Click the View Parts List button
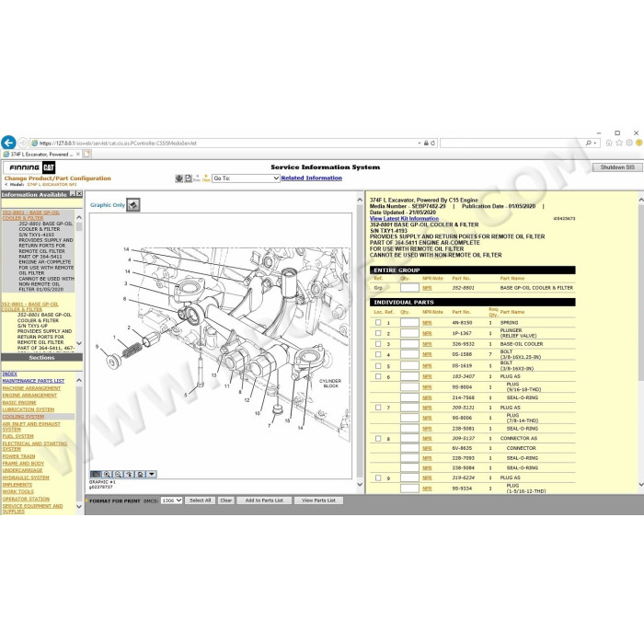Screen dimensions: 644x644 (318, 500)
